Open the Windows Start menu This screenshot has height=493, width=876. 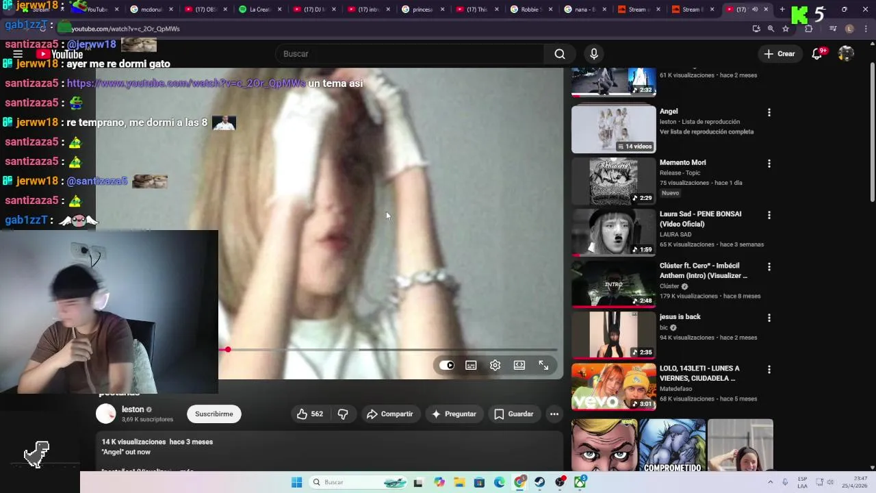tap(296, 482)
